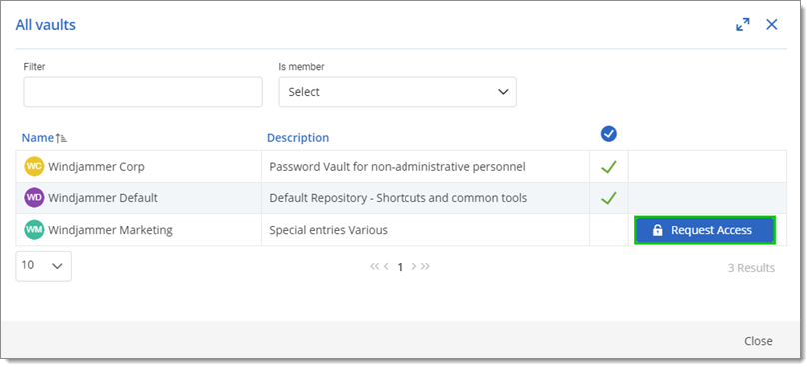Click the Name column sort arrow icon

click(62, 138)
